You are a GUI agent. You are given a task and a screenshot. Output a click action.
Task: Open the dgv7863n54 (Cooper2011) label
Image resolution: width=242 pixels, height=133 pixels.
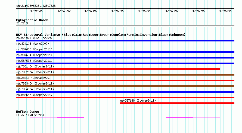click(x=35, y=83)
